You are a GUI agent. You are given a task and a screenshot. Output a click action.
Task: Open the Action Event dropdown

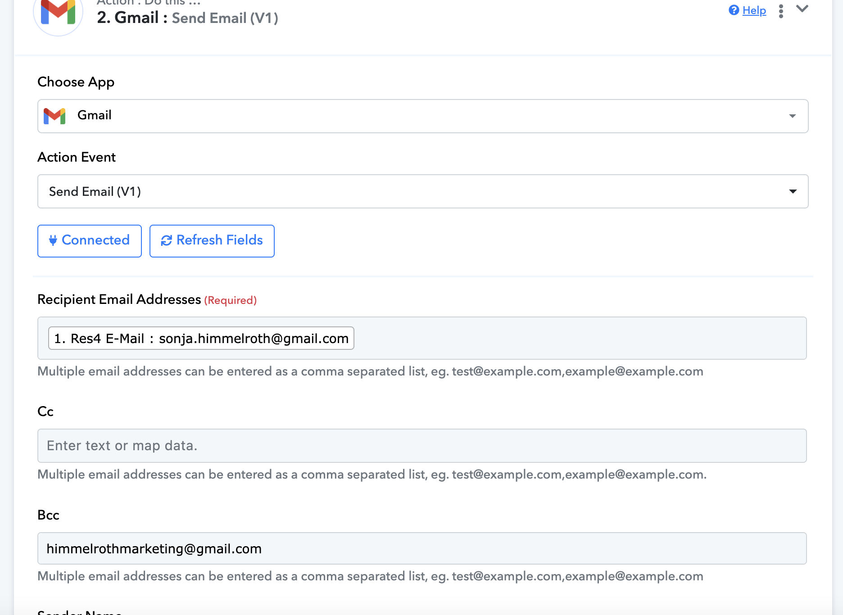coord(423,191)
